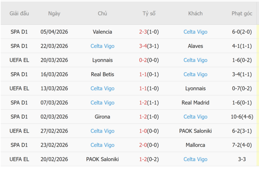The height and width of the screenshot is (170, 259).
Task: Open the 0-2 Lyonnais match score
Action: tap(143, 60)
